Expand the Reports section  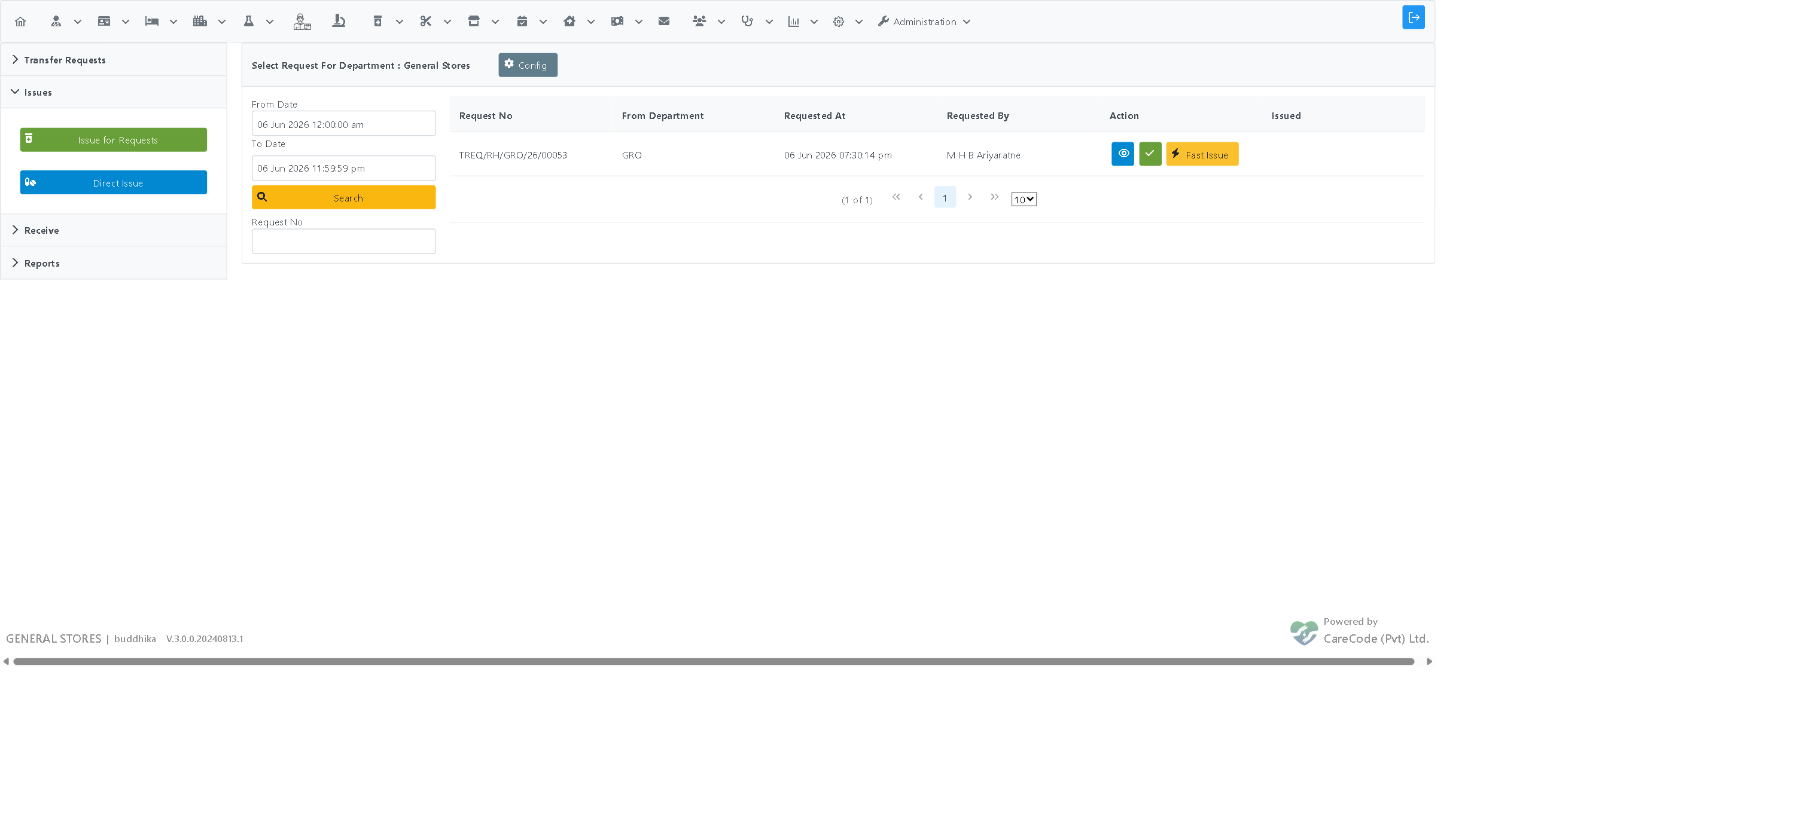coord(114,263)
